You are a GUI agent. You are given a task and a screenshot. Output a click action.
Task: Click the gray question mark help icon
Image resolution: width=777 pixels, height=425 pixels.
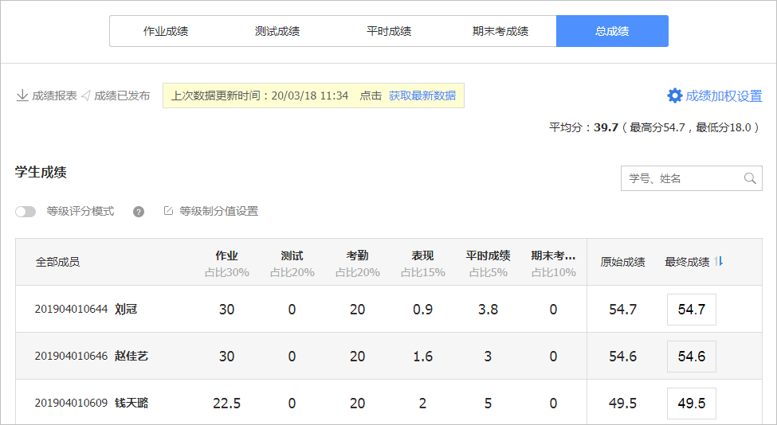139,212
